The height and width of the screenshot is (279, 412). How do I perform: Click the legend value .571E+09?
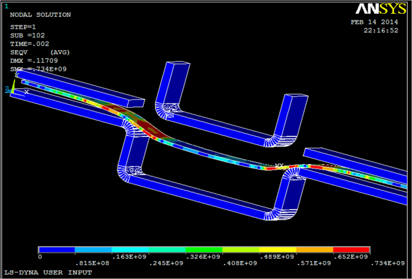point(314,264)
